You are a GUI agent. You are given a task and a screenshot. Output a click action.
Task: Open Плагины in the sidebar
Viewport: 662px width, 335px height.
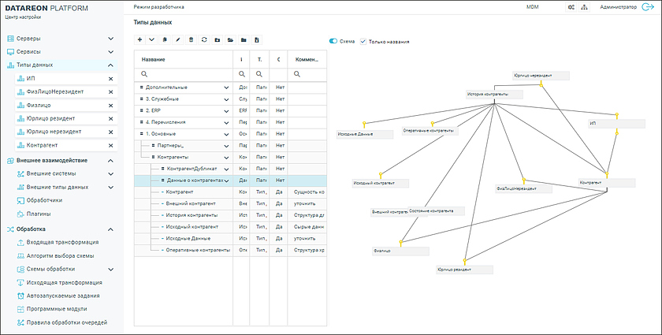39,214
